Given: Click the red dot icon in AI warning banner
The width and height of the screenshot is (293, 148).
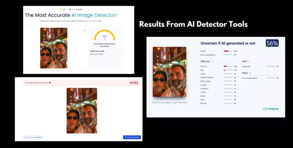Looking at the screenshot, I should point(50,83).
